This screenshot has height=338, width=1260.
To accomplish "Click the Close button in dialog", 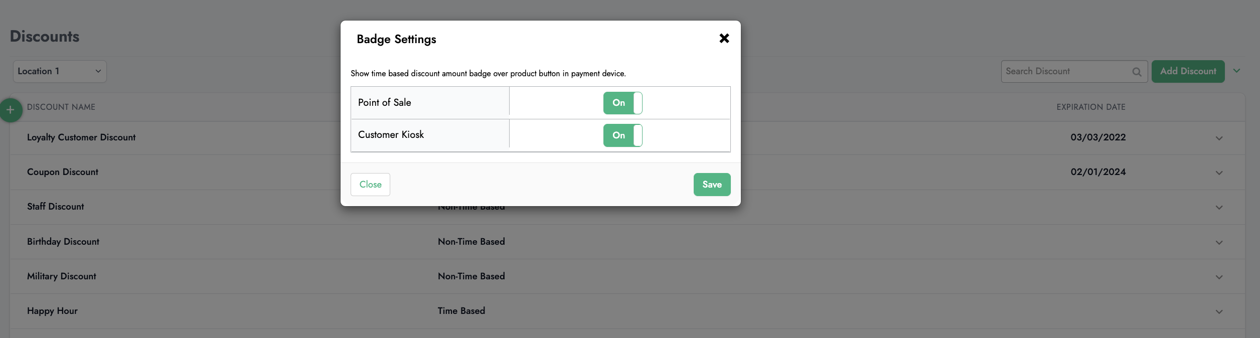I will coord(370,185).
